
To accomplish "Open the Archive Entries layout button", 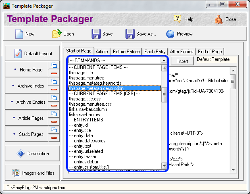I will (x=27, y=102).
